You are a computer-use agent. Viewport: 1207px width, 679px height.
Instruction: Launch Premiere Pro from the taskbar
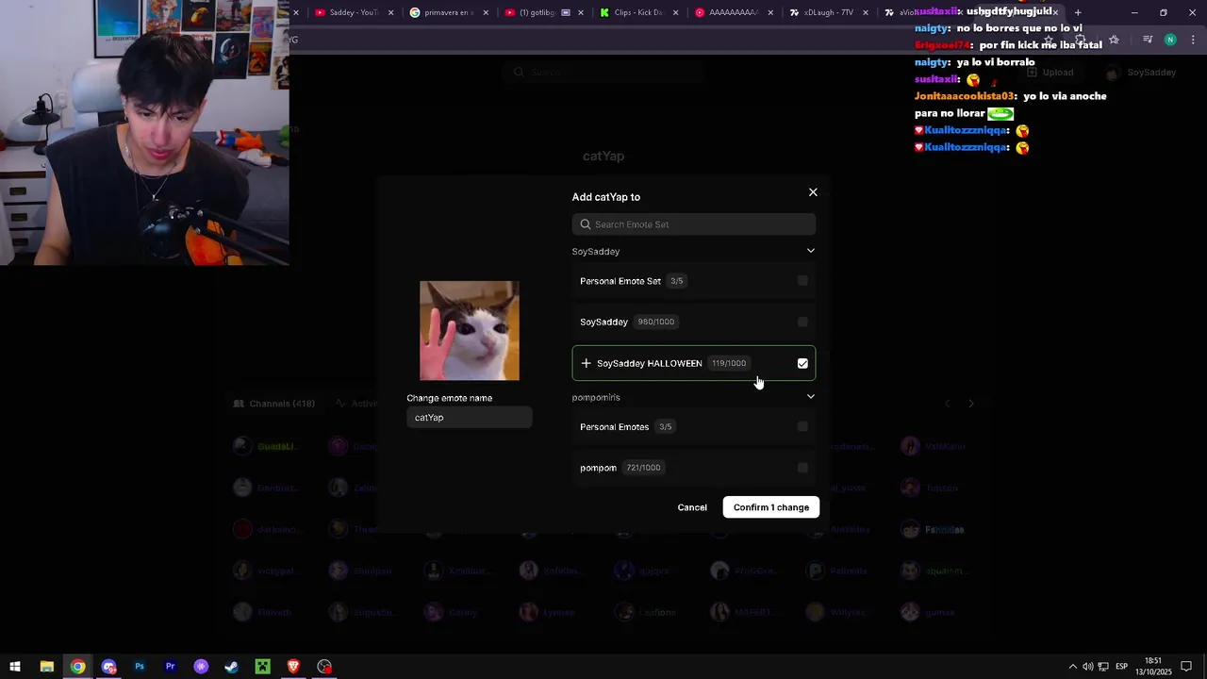coord(171,667)
